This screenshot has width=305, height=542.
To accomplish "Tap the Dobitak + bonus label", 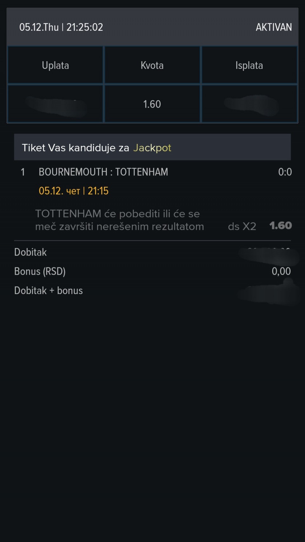I will [x=48, y=291].
